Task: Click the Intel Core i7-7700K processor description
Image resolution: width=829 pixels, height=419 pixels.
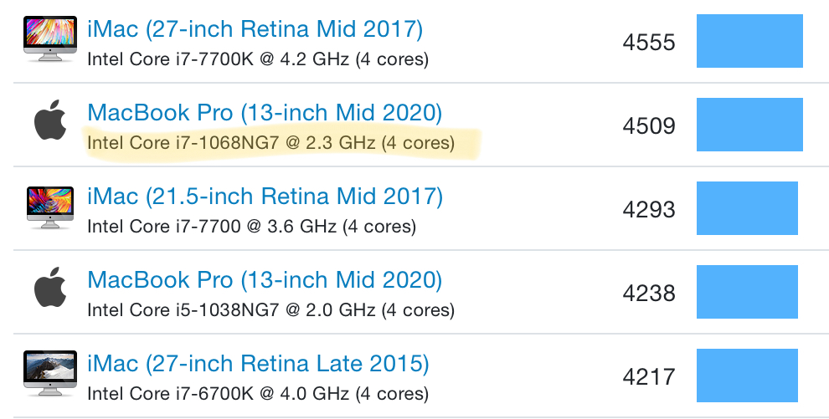Action: pos(257,59)
